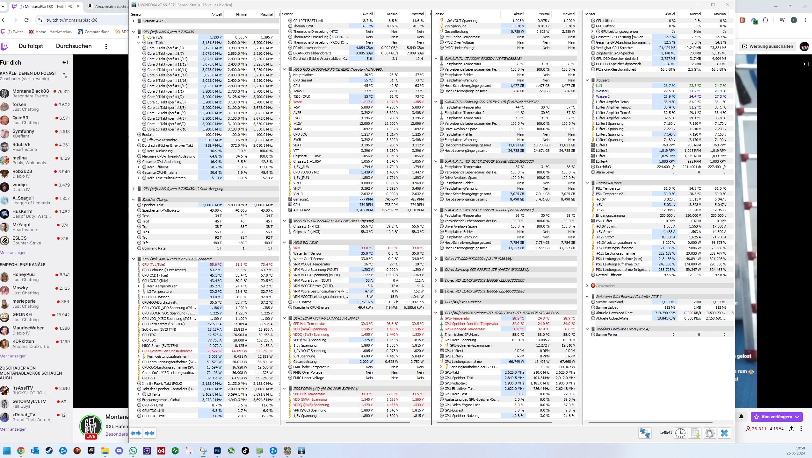812x458 pixels.
Task: Select forsen channel in the sidebar
Action: pyautogui.click(x=19, y=104)
